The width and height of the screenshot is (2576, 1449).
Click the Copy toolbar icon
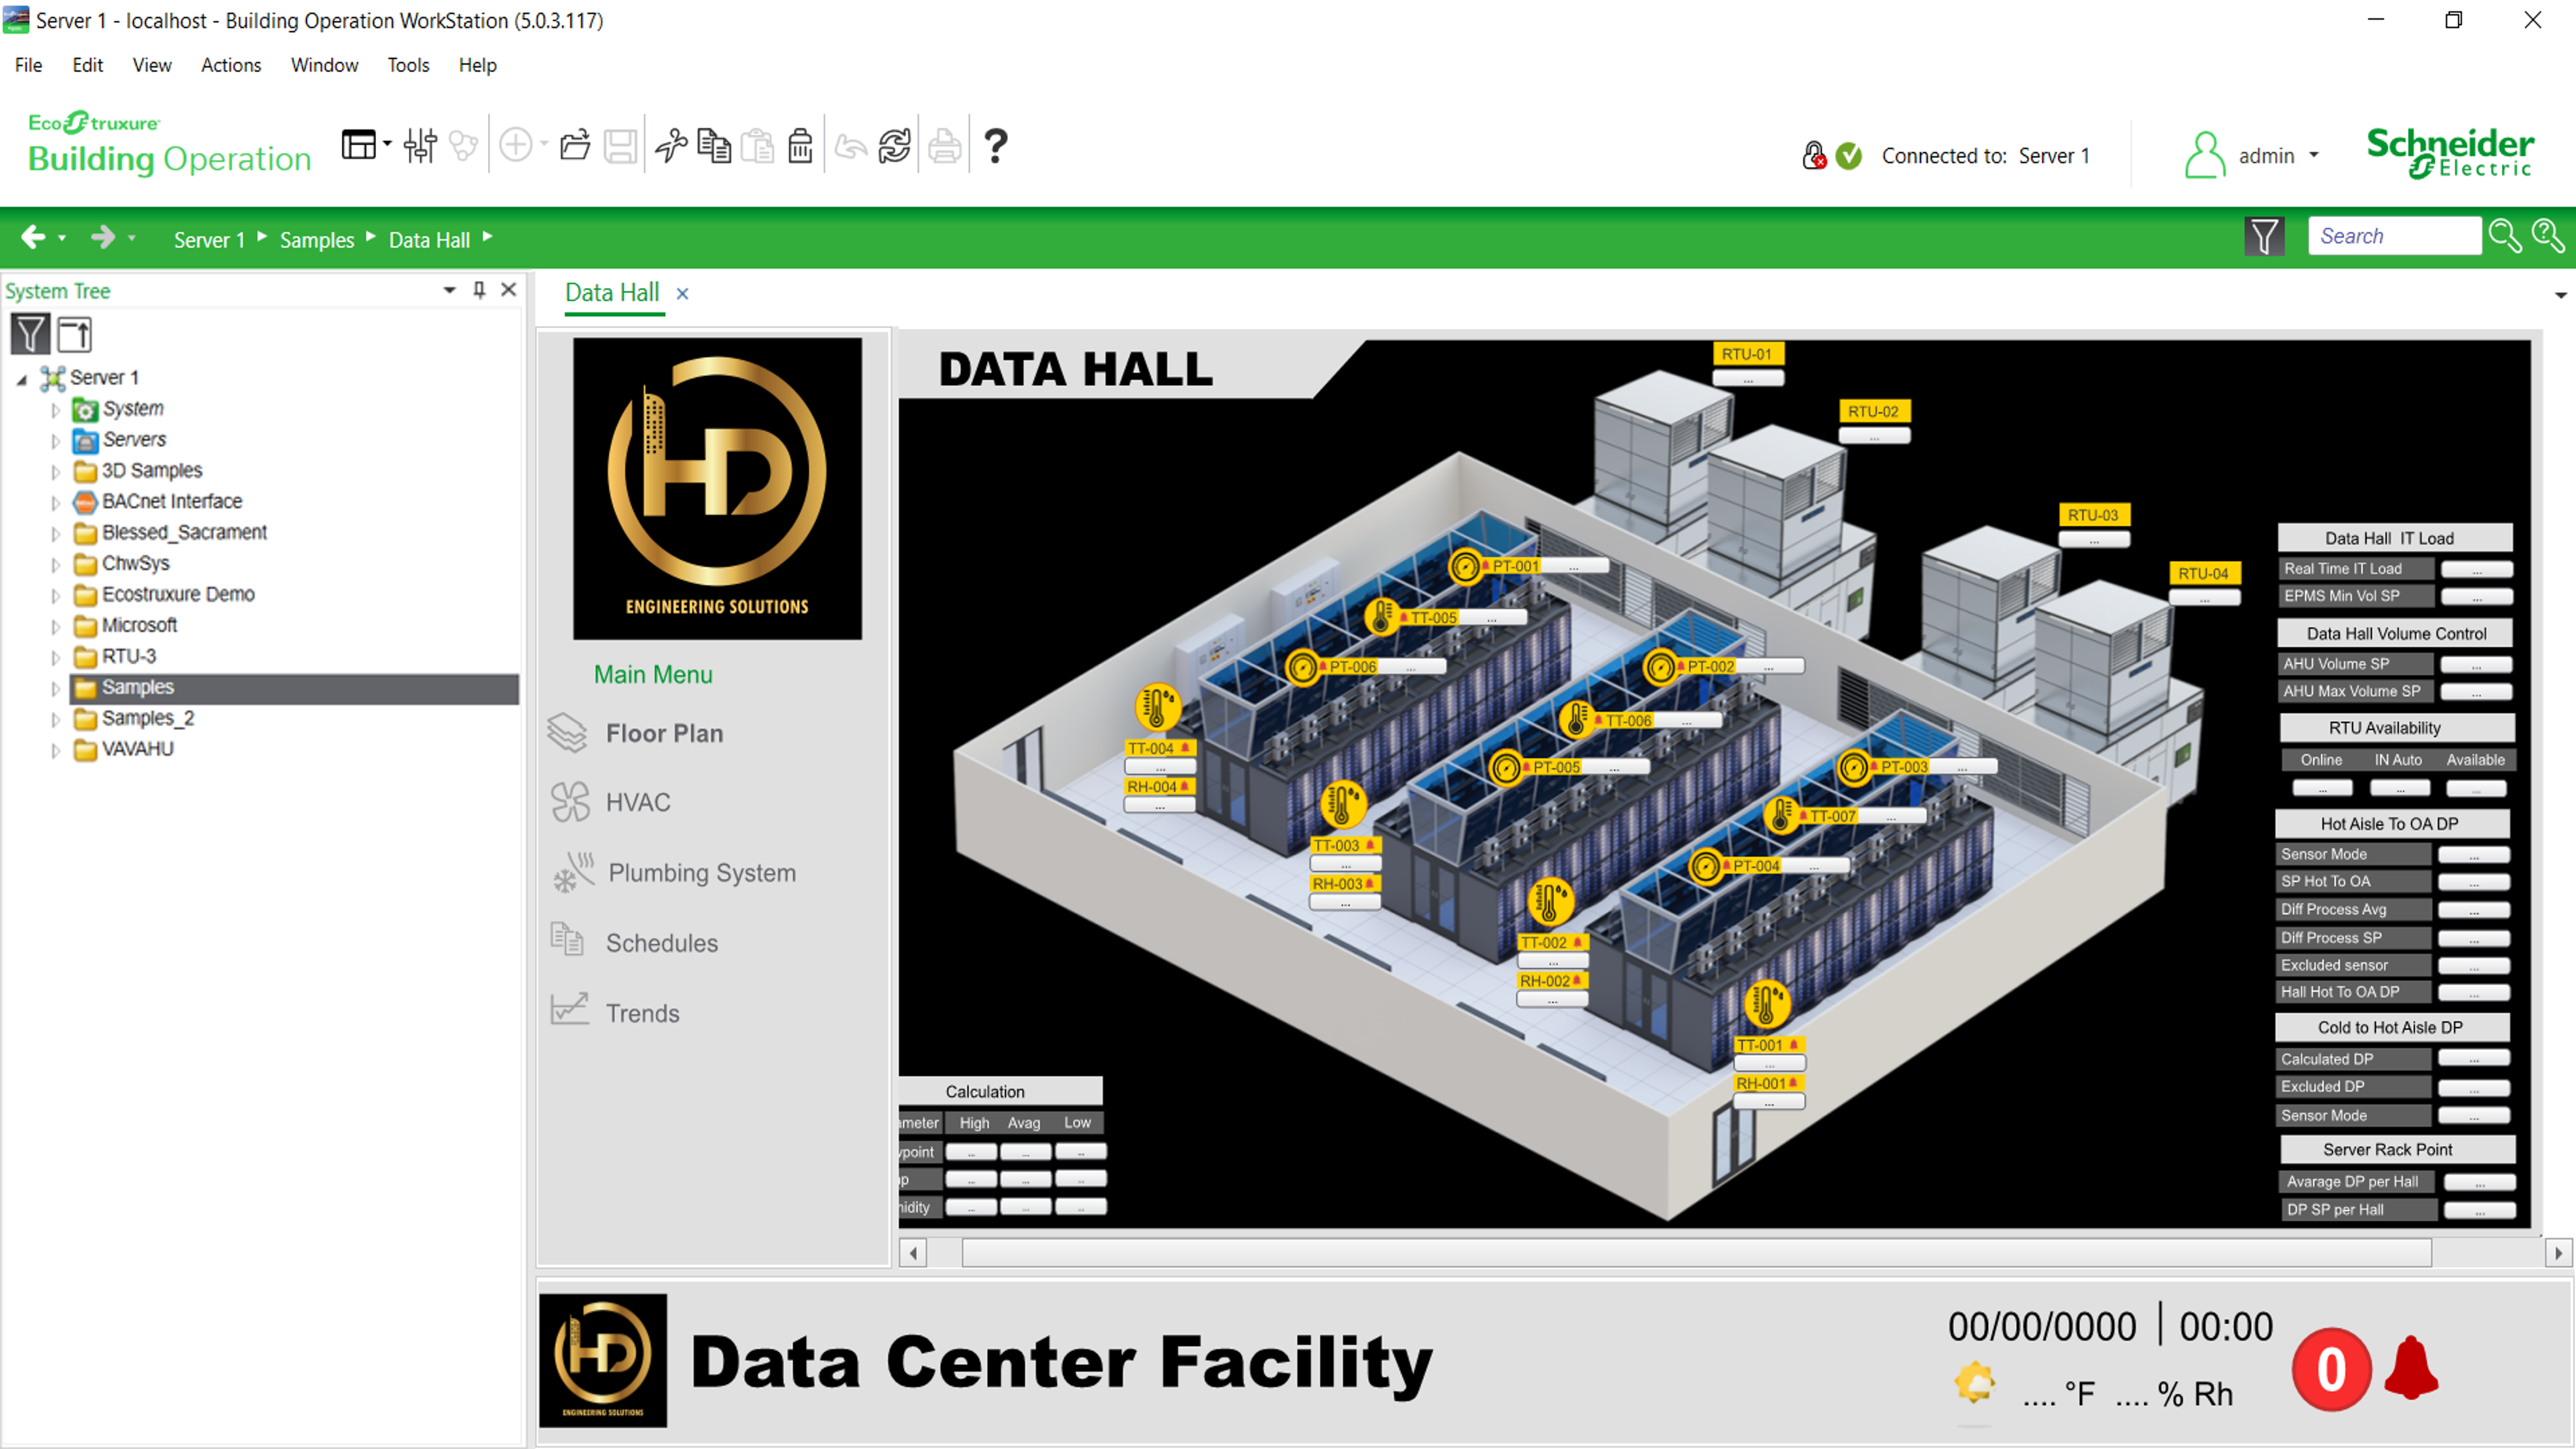[714, 147]
